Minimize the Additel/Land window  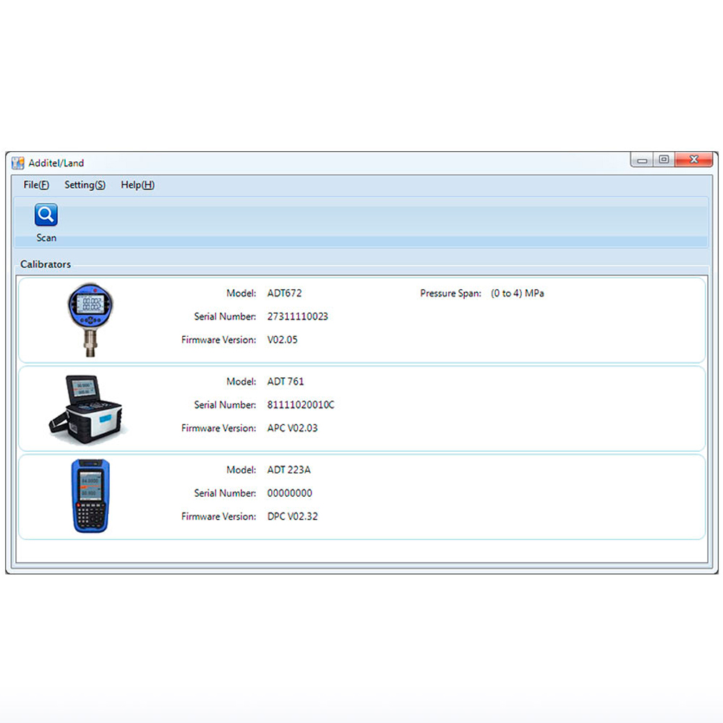[x=642, y=160]
